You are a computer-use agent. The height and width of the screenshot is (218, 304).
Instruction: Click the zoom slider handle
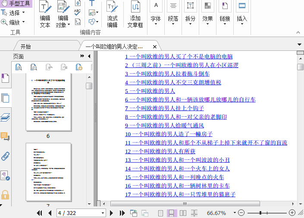[x=260, y=213]
